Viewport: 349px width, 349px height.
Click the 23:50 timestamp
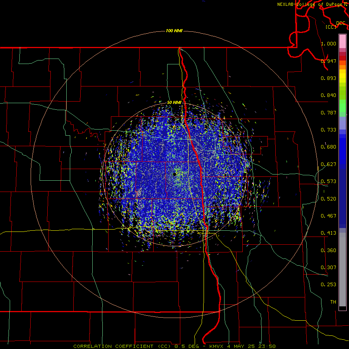coord(267,346)
